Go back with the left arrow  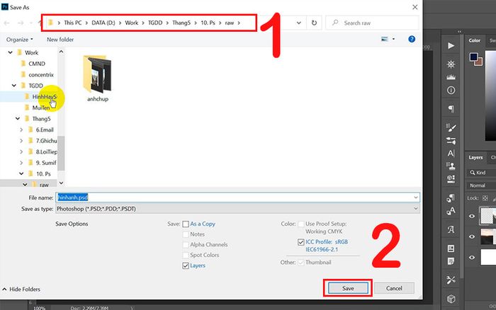[x=6, y=23]
